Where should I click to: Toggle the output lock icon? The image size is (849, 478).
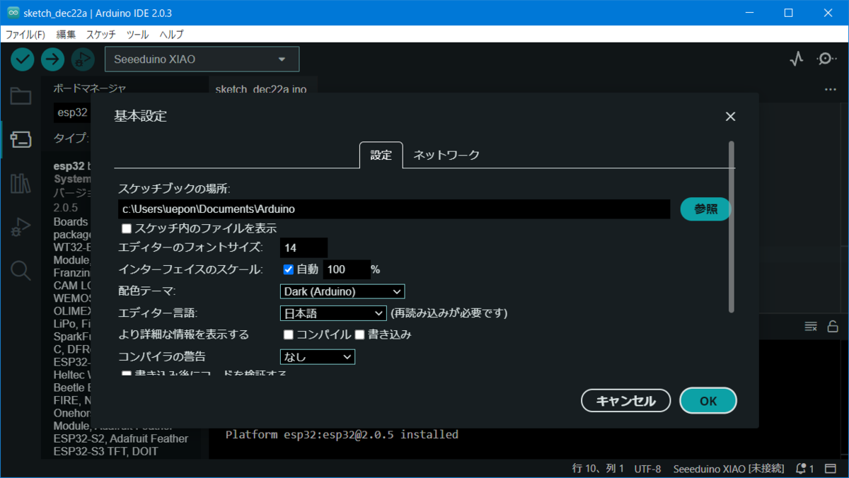pyautogui.click(x=833, y=326)
